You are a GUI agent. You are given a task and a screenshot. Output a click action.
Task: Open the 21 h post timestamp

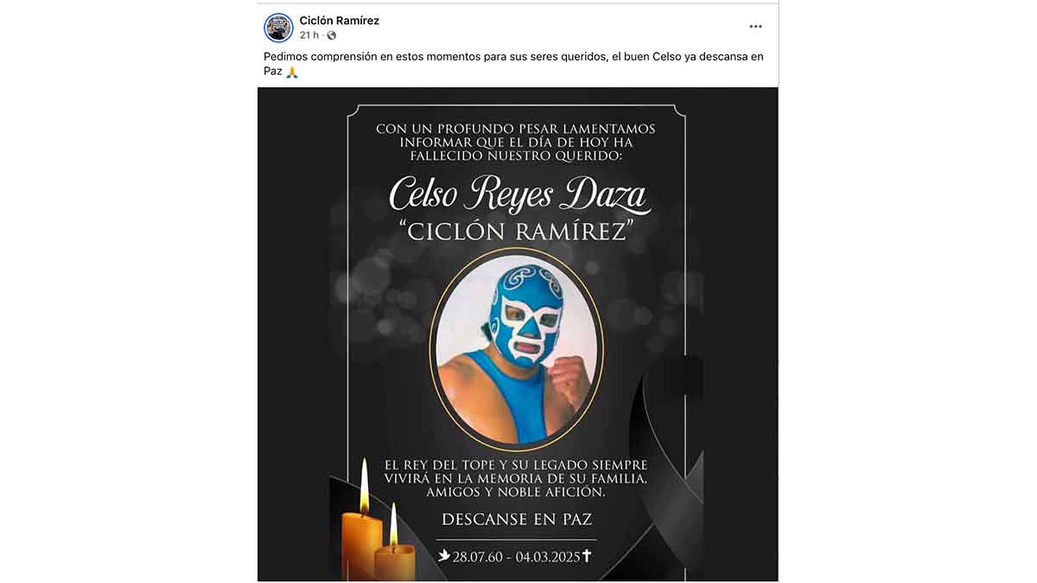click(309, 35)
